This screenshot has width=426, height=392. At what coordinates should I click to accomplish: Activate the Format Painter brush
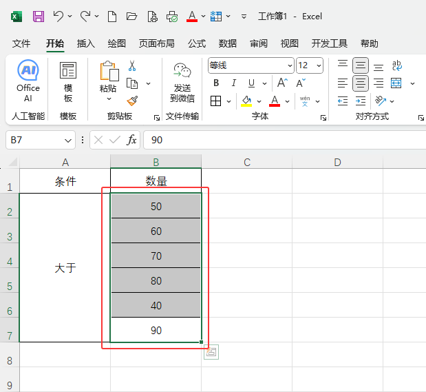click(x=132, y=101)
